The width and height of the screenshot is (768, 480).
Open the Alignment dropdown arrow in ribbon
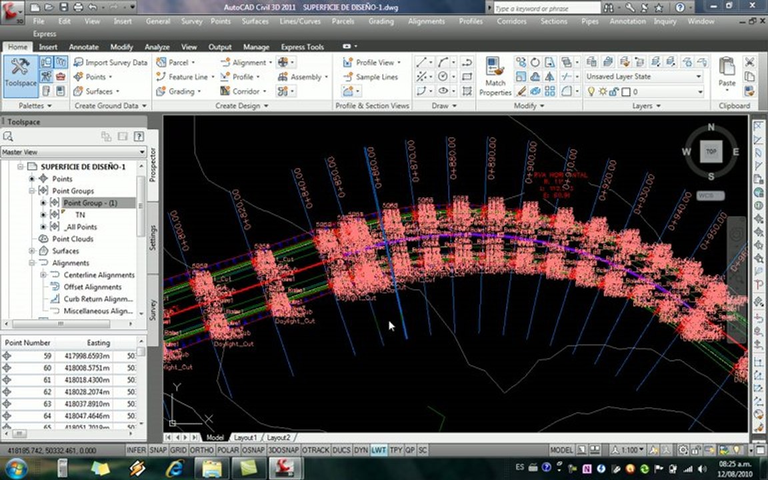[271, 63]
